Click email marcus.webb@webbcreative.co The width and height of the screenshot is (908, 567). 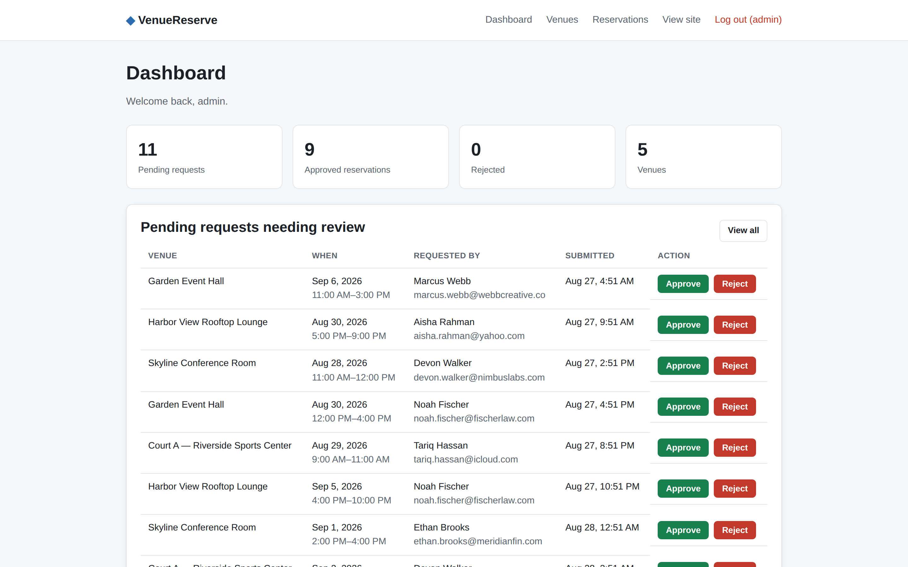(x=479, y=295)
